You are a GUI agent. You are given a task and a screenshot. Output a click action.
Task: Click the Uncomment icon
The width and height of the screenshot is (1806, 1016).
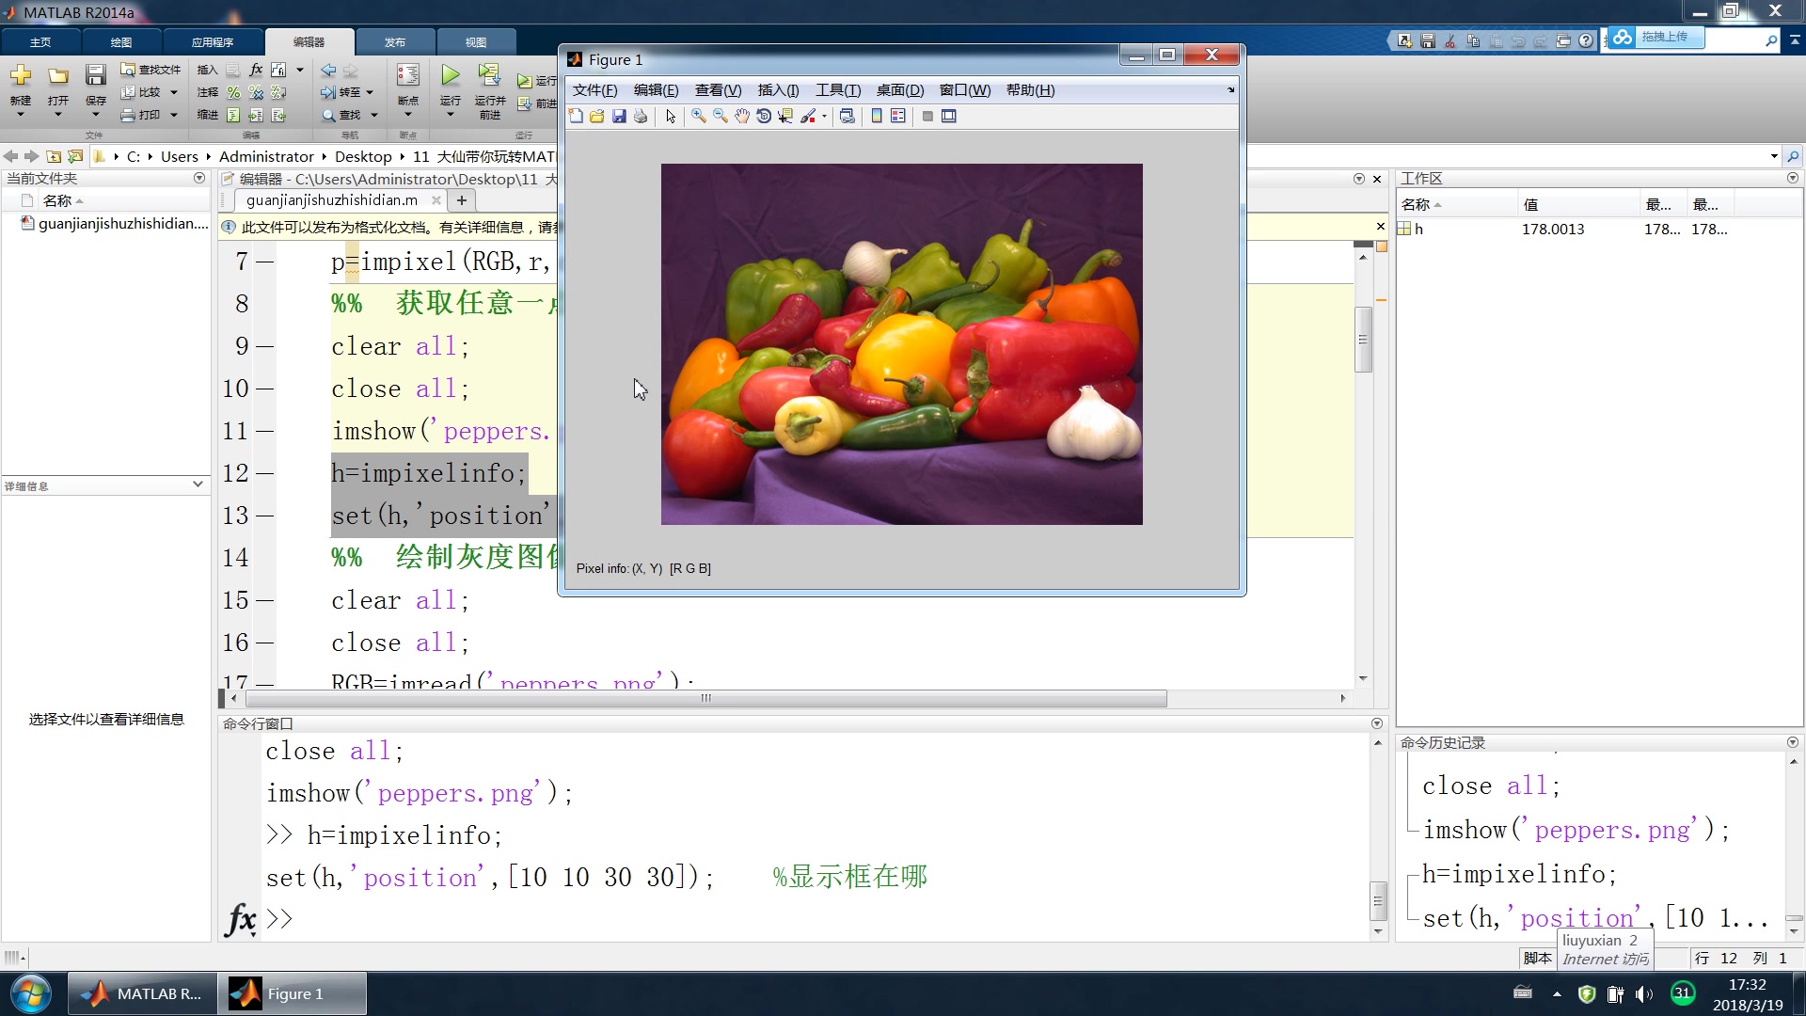point(256,92)
